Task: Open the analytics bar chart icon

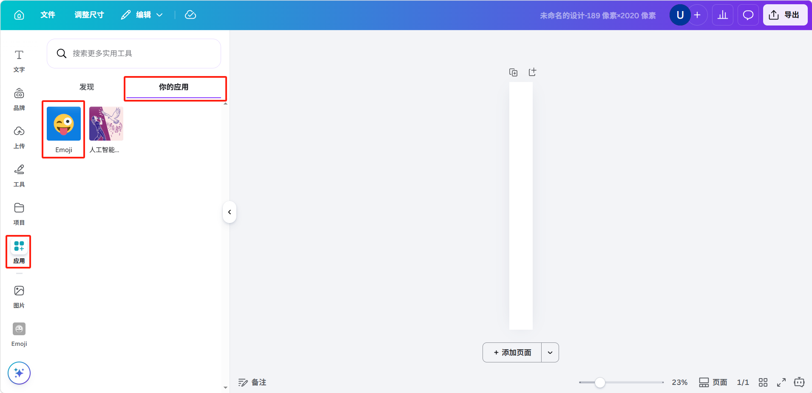Action: tap(722, 15)
